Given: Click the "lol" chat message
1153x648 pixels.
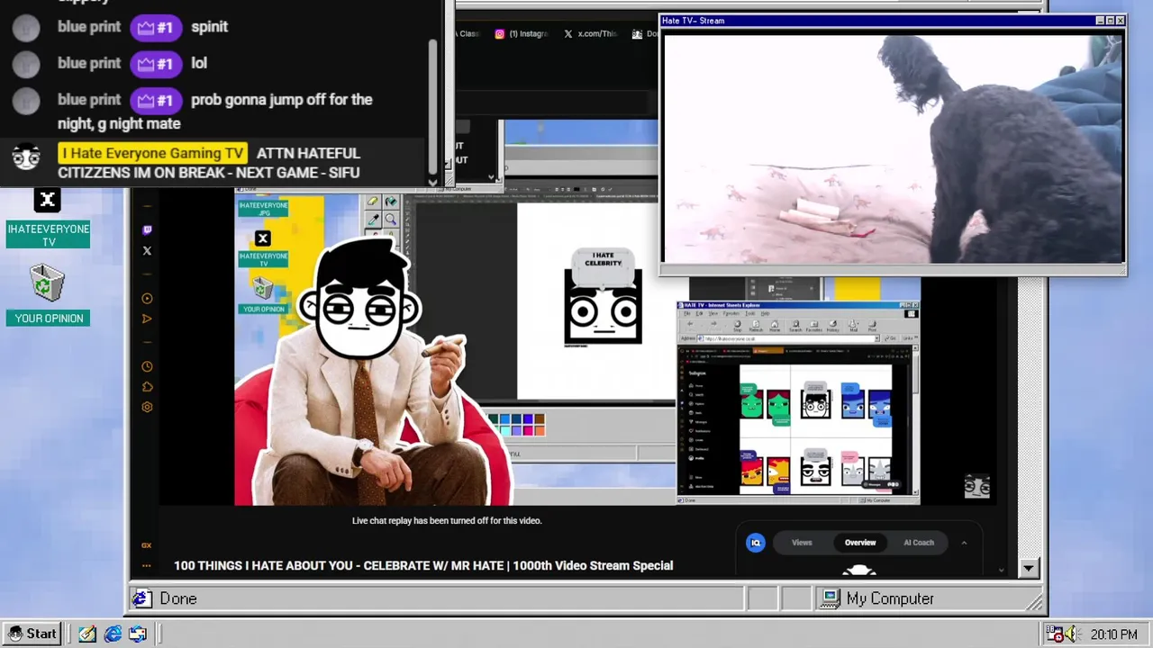Looking at the screenshot, I should pos(199,63).
